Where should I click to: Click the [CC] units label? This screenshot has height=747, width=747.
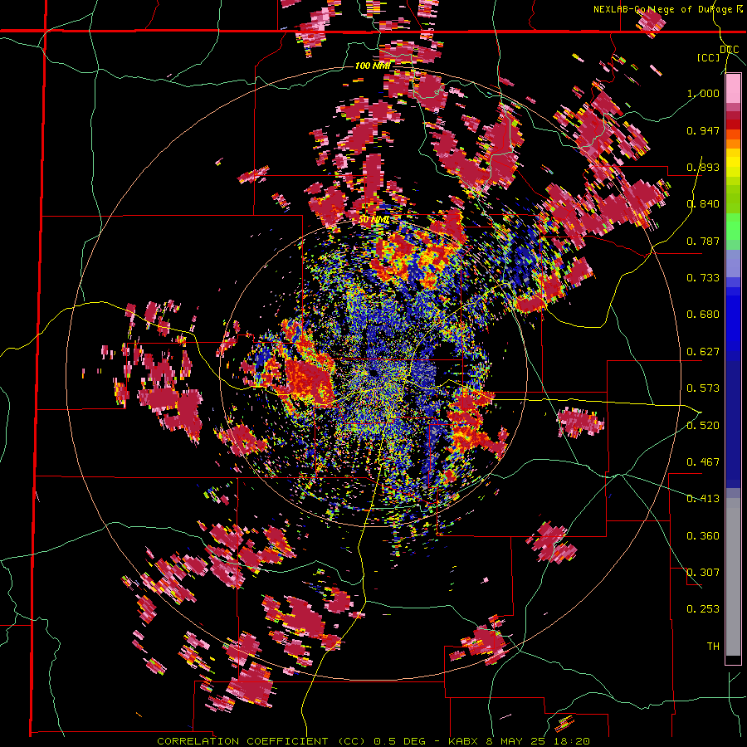click(709, 57)
